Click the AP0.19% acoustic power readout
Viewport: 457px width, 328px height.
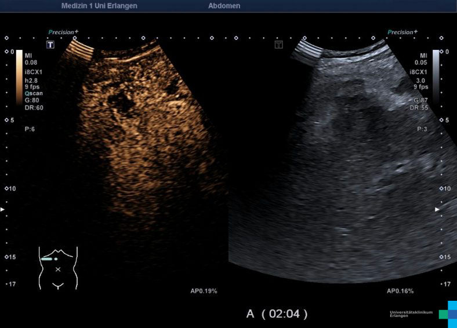click(204, 291)
